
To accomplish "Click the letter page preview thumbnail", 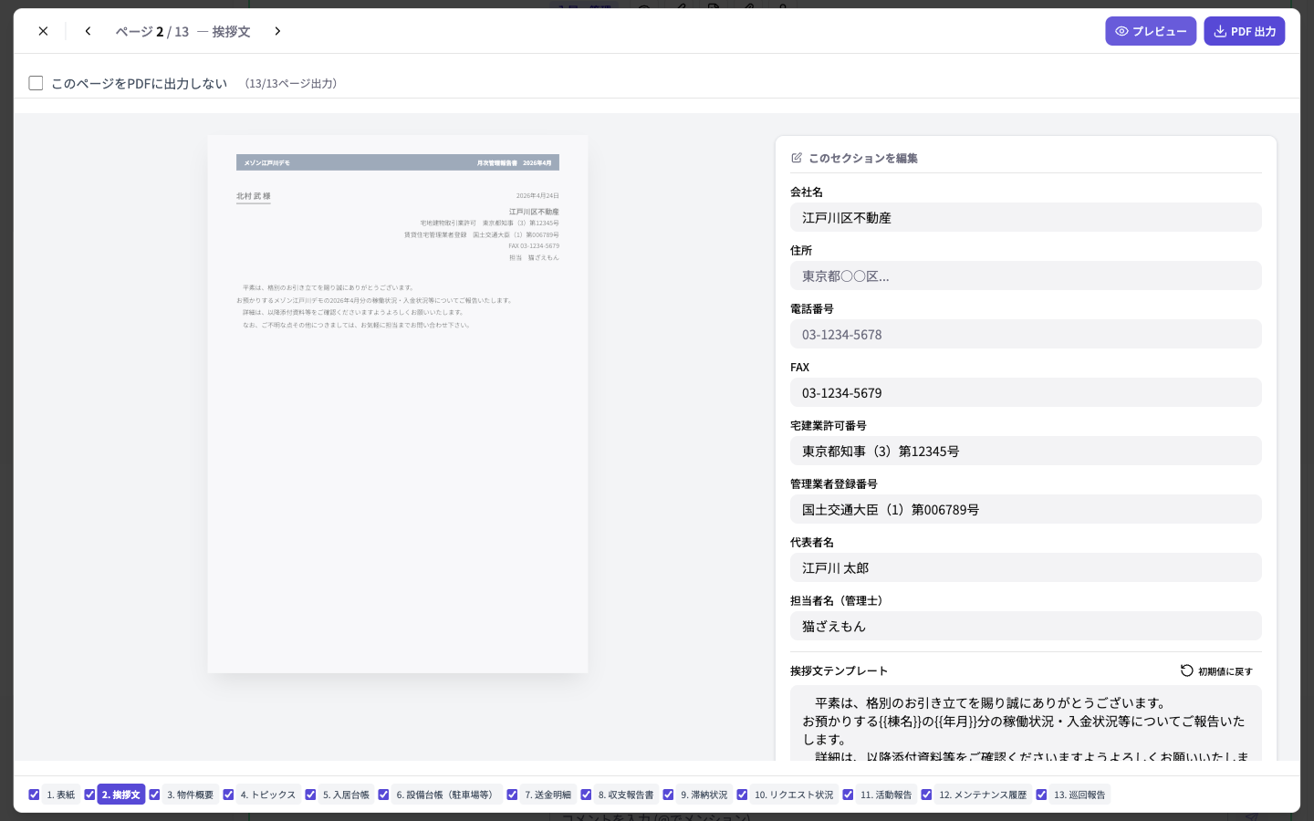I will 398,404.
